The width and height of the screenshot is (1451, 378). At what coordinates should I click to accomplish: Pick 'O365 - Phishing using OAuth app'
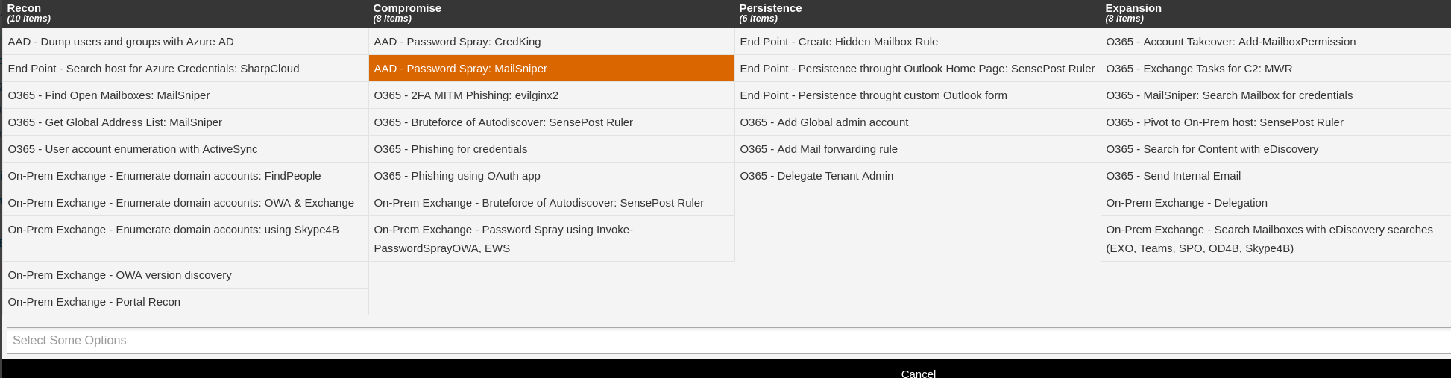457,176
